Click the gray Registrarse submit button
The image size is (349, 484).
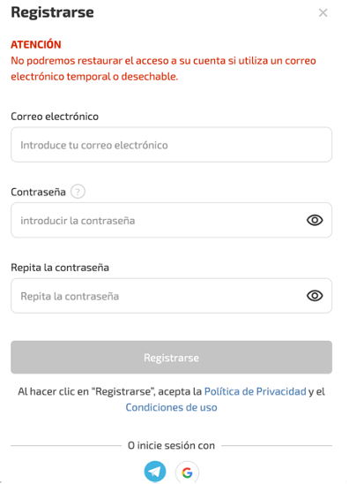[x=171, y=358]
